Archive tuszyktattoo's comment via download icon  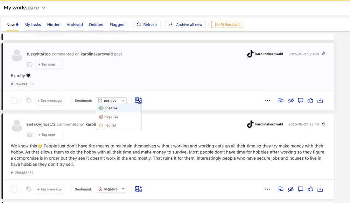pyautogui.click(x=320, y=100)
